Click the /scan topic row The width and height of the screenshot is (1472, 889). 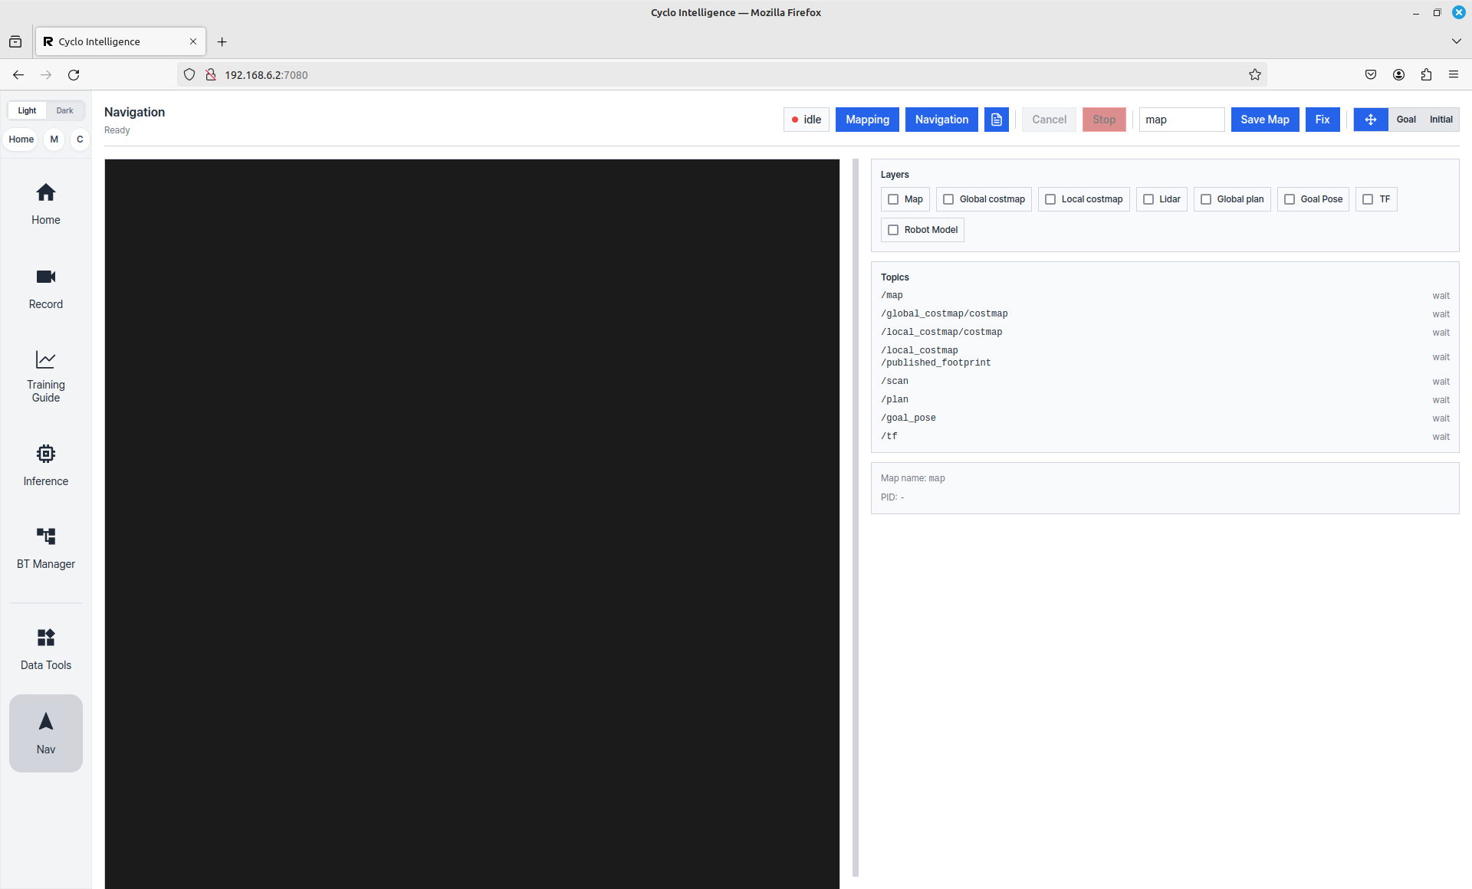click(1165, 382)
